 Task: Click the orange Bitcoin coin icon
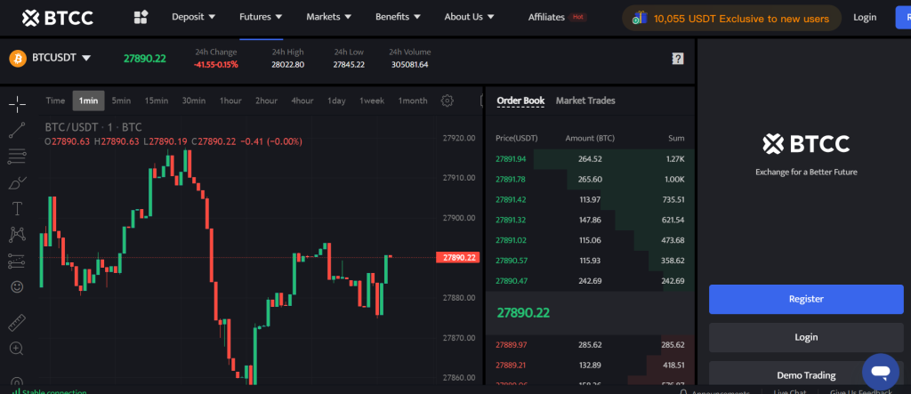(x=18, y=58)
